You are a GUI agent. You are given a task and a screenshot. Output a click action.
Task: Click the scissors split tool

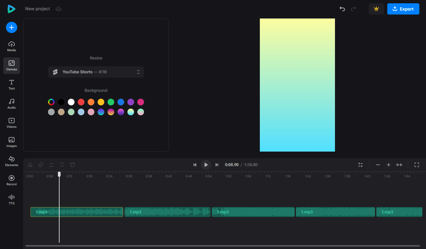pyautogui.click(x=30, y=164)
